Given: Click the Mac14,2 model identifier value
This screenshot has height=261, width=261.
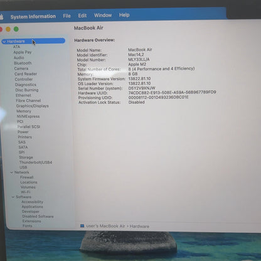Looking at the screenshot, I should (x=136, y=55).
